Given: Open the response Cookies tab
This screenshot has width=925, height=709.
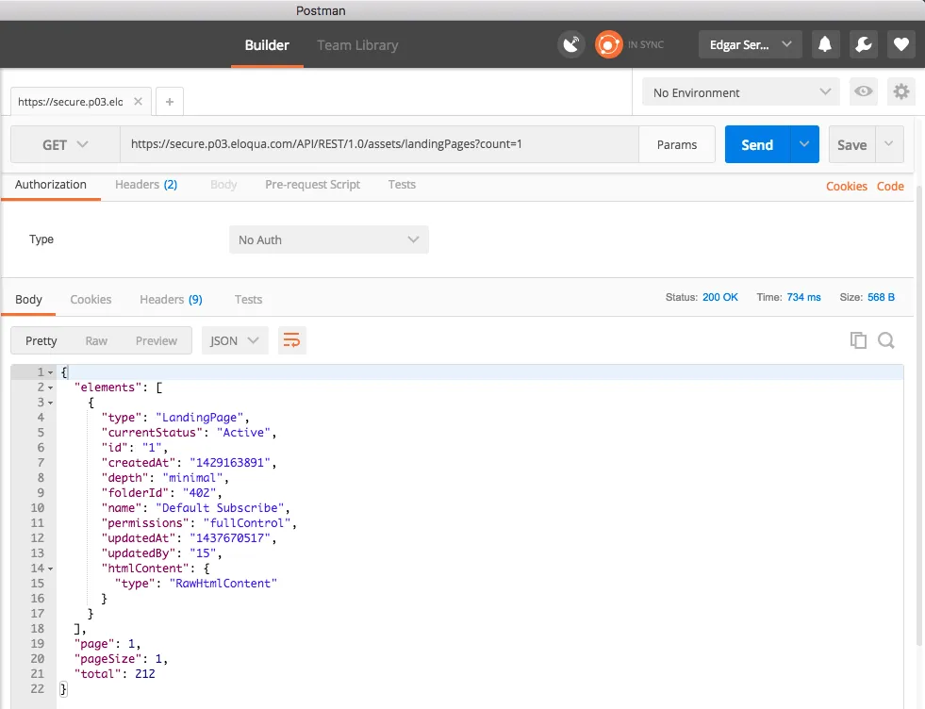Looking at the screenshot, I should coord(91,300).
